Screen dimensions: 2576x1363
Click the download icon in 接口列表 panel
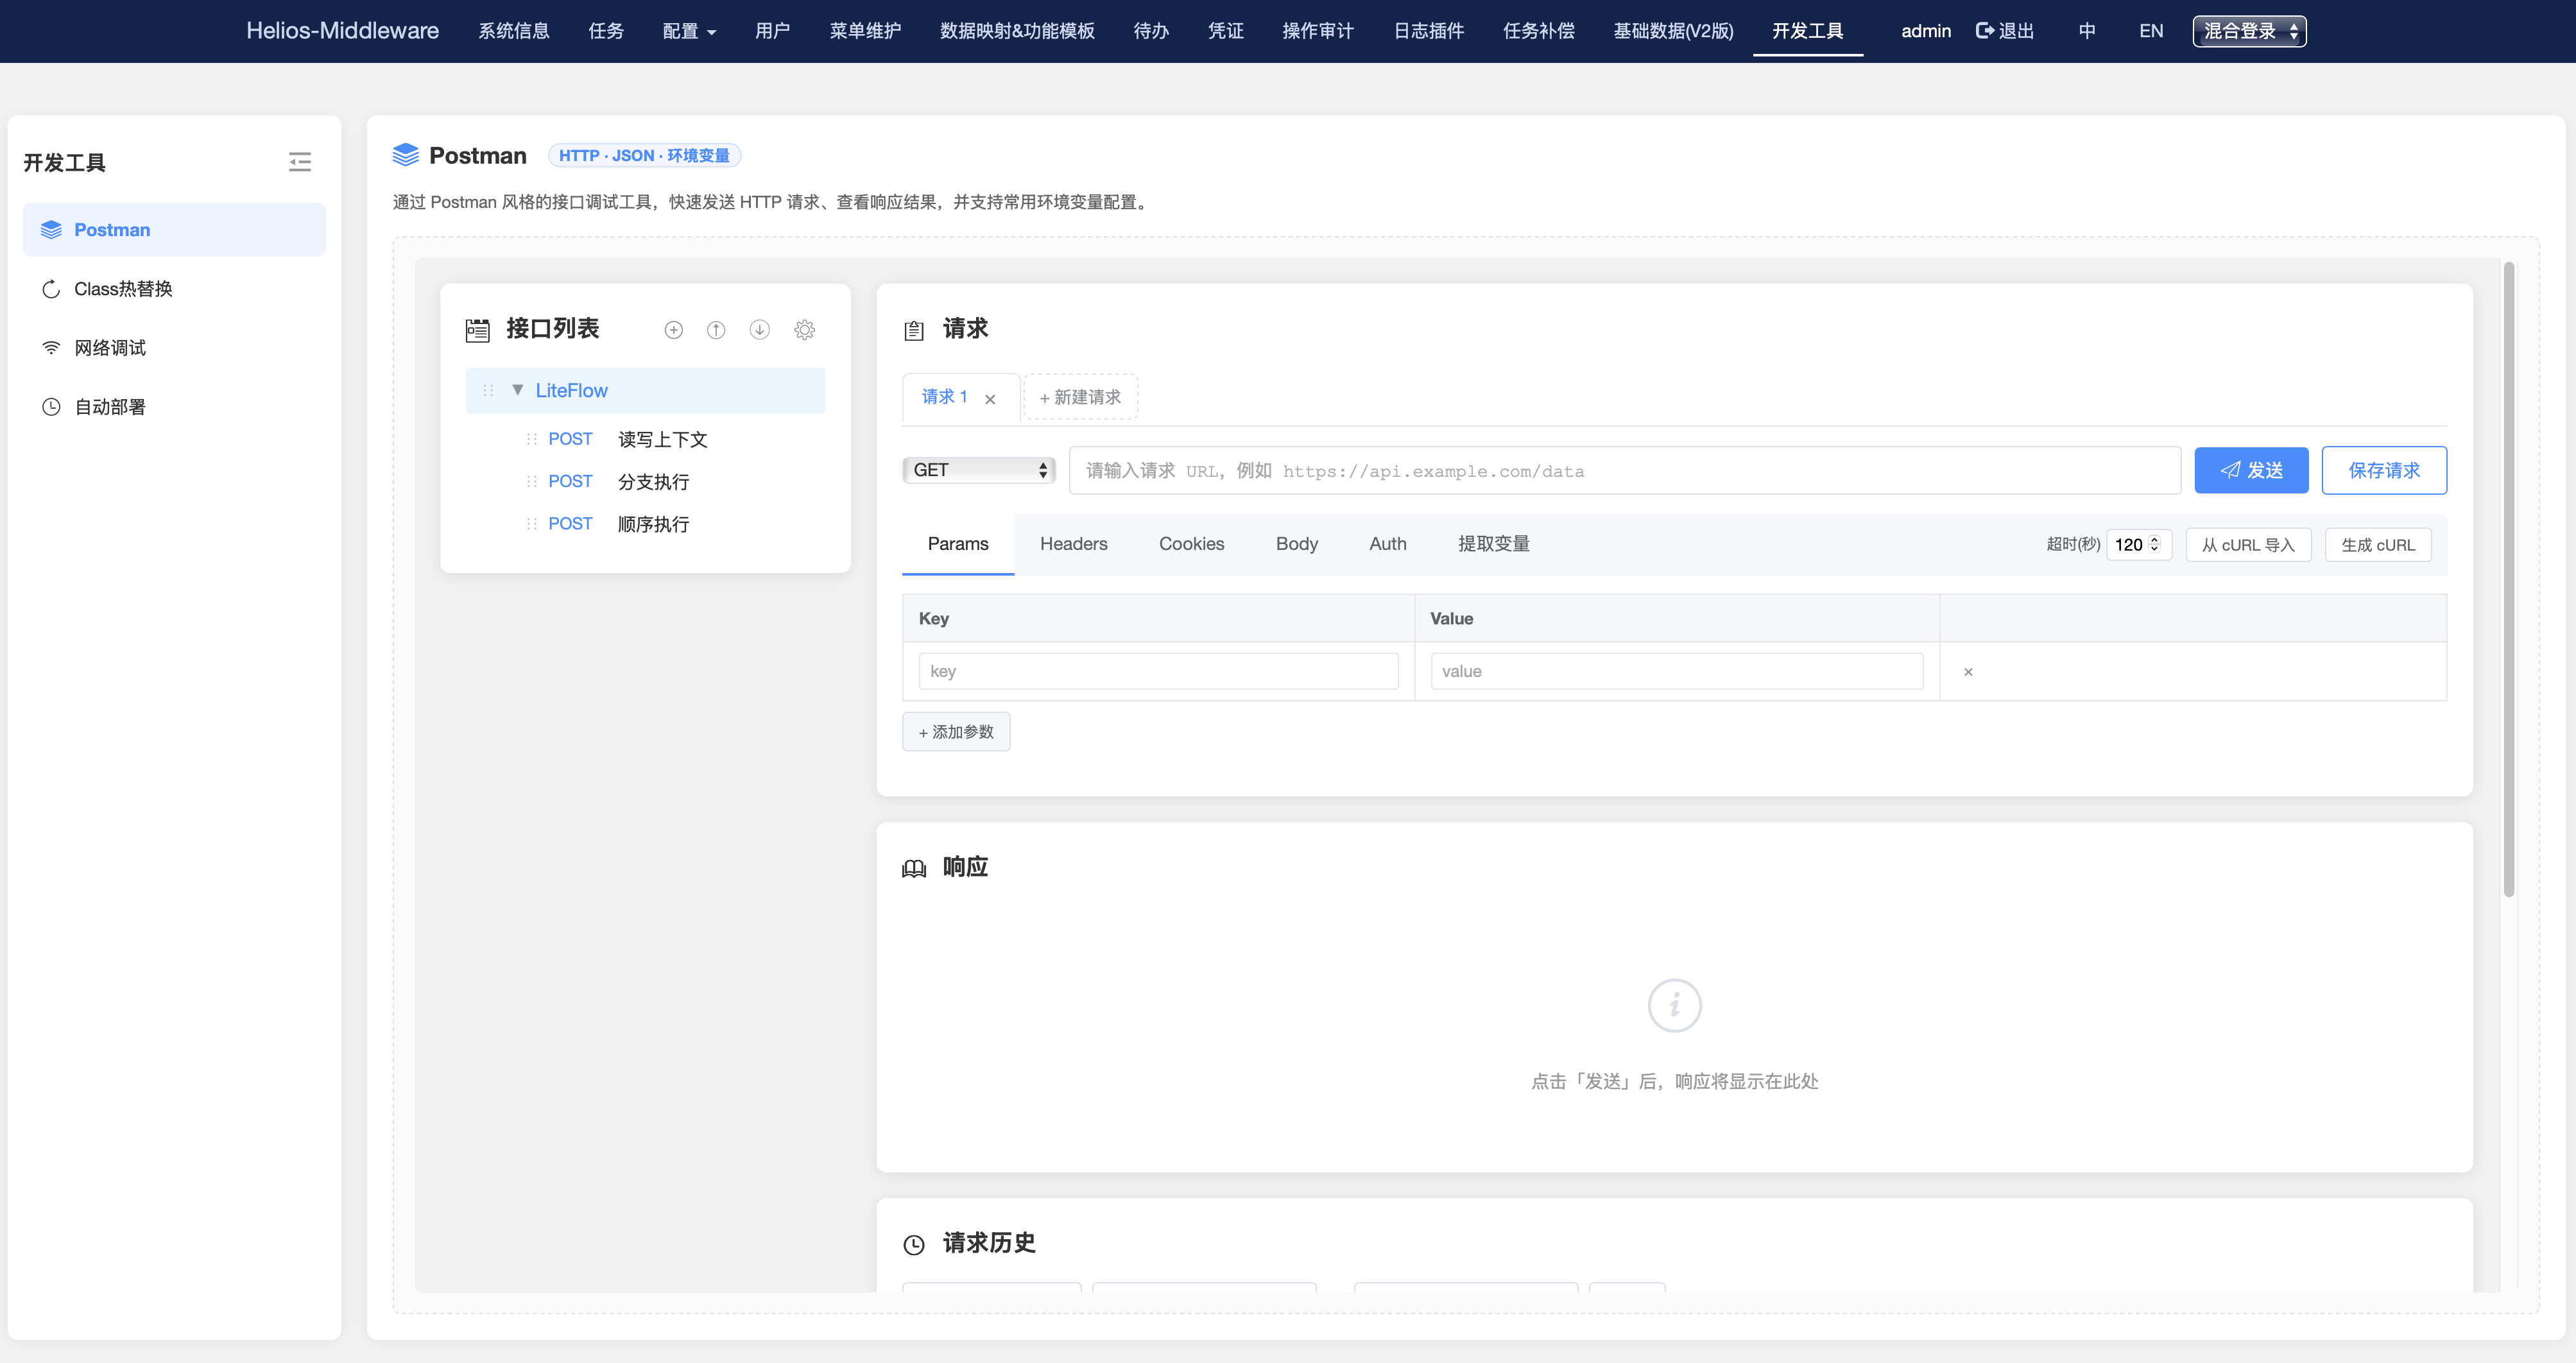point(759,329)
